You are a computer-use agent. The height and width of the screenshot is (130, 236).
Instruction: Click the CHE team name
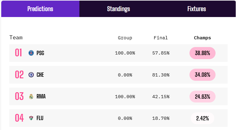tap(40, 75)
